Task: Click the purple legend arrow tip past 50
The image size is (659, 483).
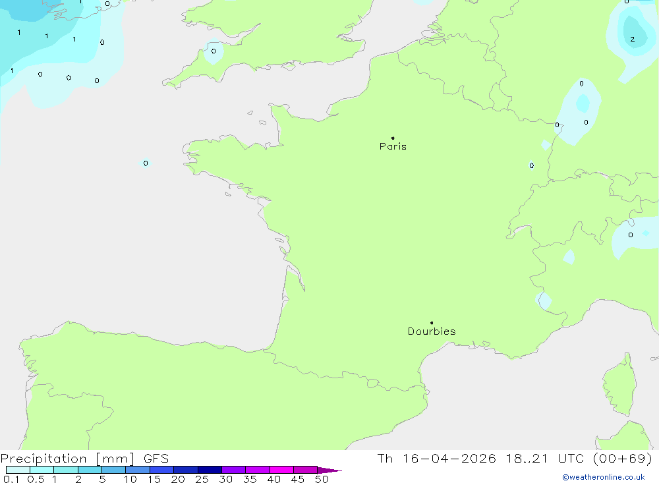Action: click(333, 470)
